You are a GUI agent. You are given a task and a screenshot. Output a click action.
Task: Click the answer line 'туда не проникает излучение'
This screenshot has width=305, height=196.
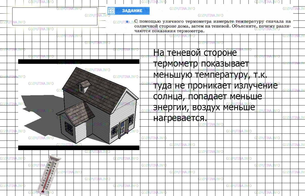[x=216, y=86]
